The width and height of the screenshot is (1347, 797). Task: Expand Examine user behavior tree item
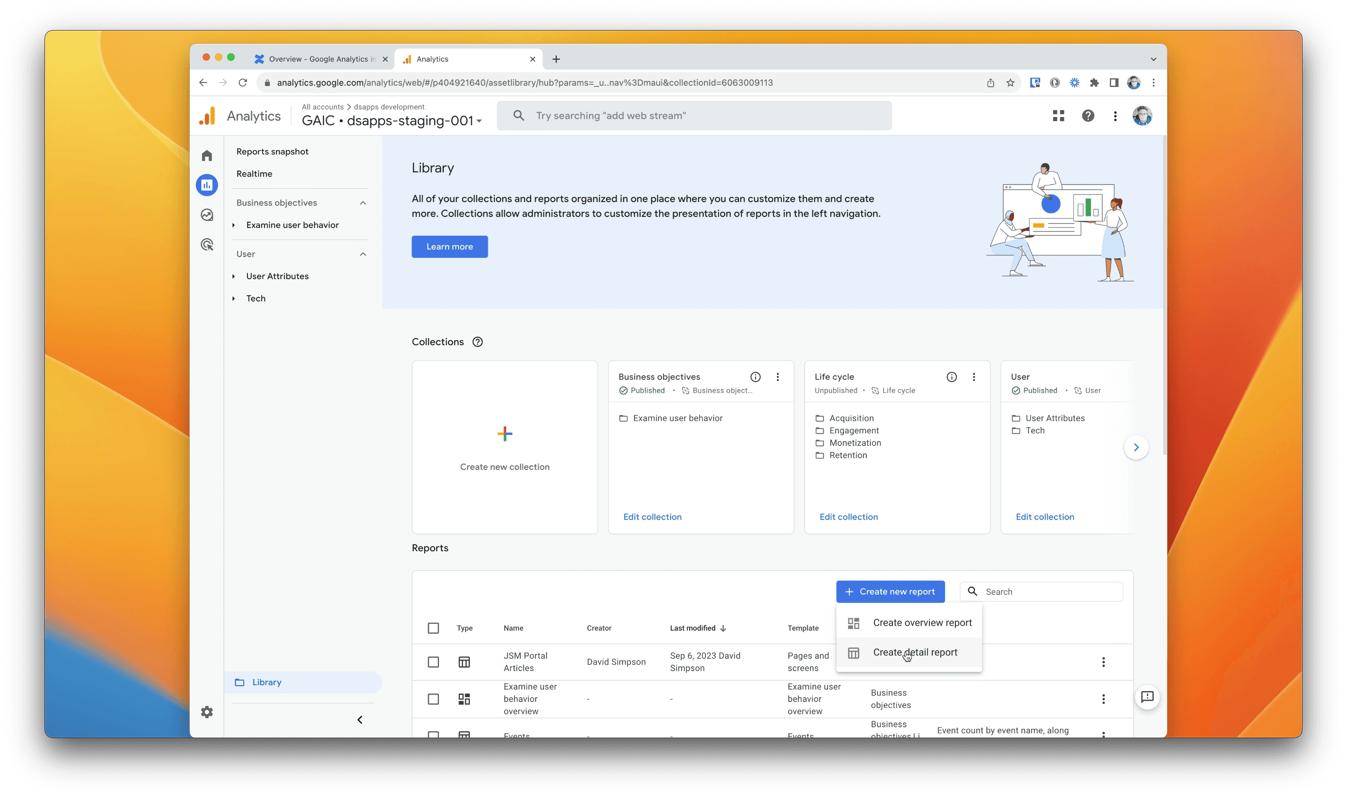coord(234,225)
